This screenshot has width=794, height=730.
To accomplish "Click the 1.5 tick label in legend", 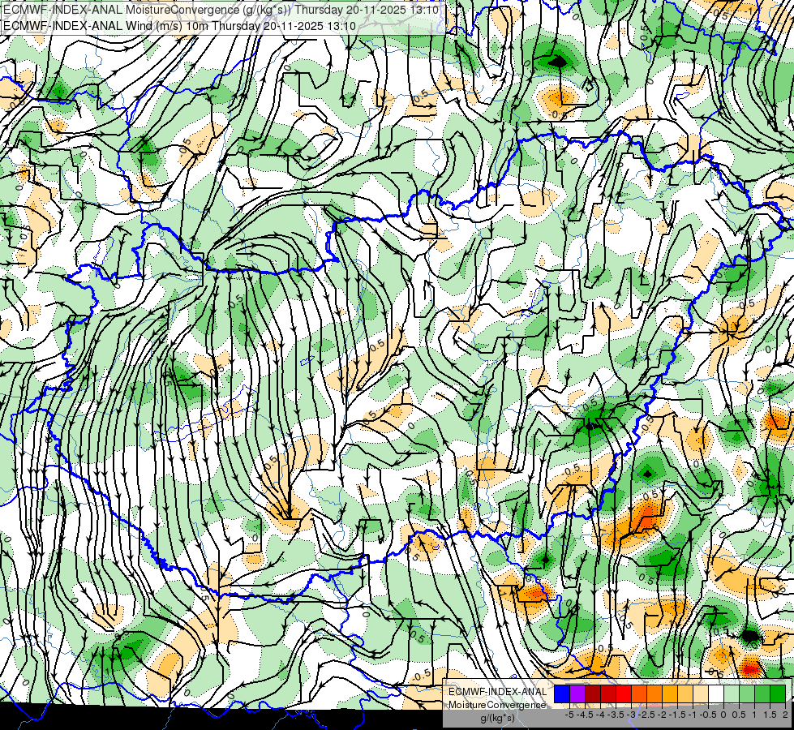I will tap(770, 715).
